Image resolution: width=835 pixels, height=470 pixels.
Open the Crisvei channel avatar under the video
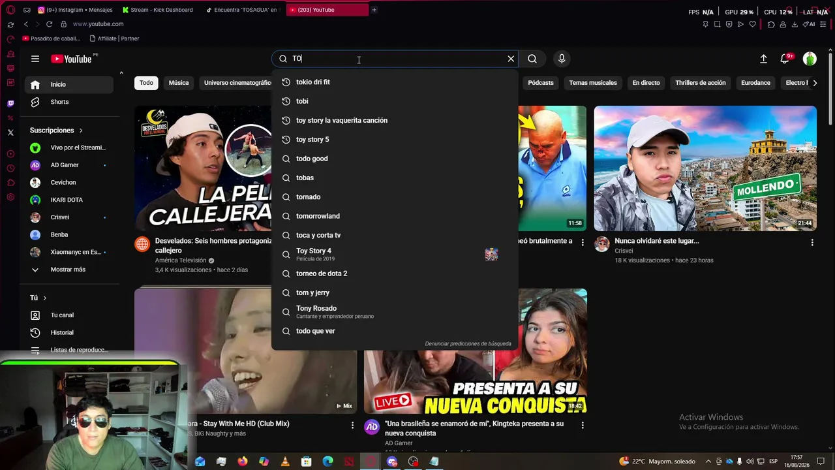click(x=601, y=244)
